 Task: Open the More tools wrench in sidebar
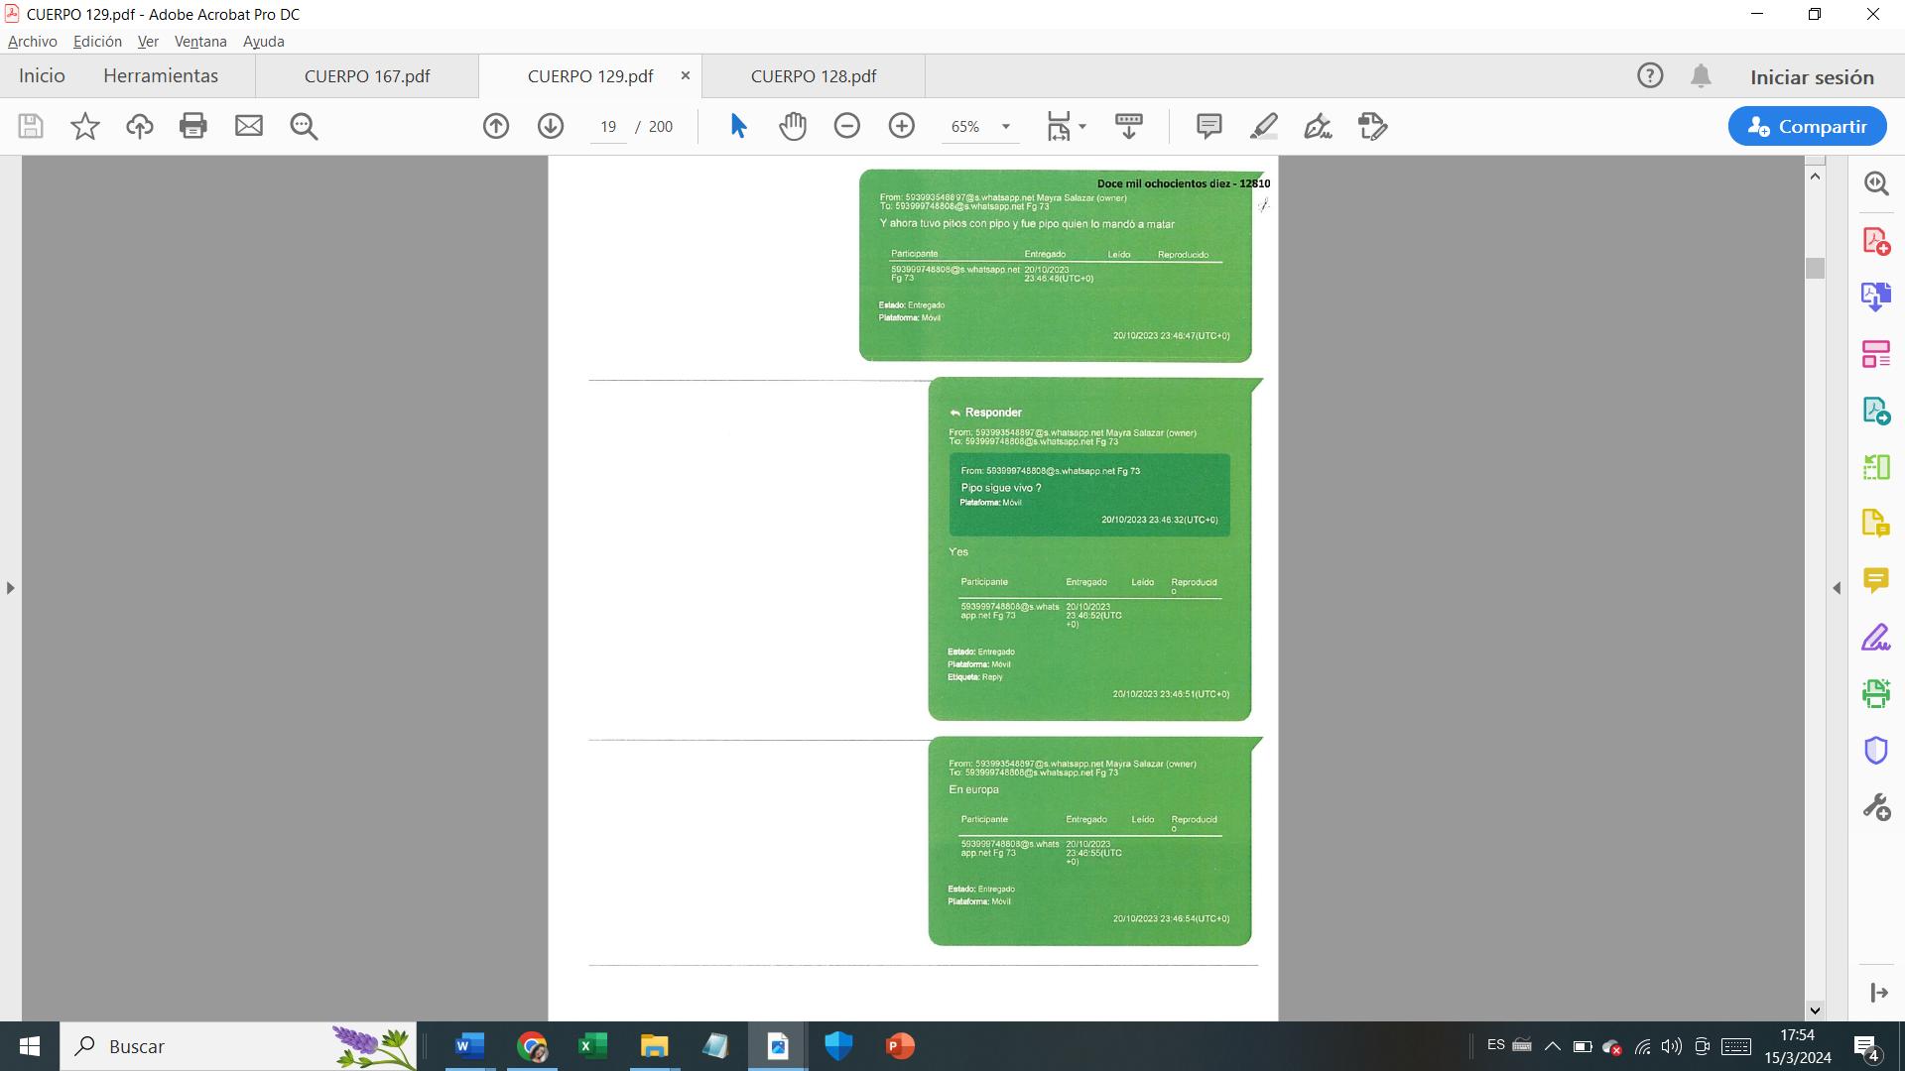(x=1876, y=807)
